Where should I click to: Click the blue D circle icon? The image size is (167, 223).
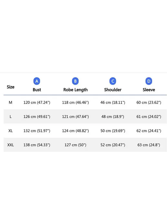click(149, 81)
